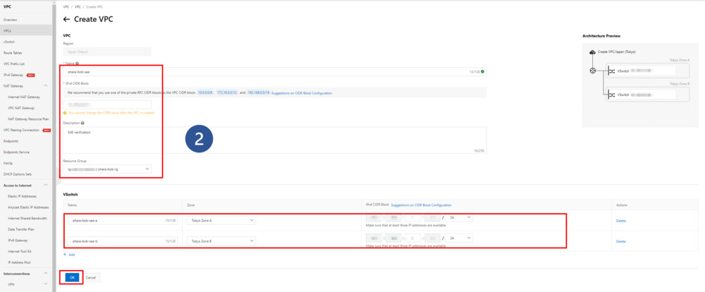Open NAT Gateway Resource Plan
The image size is (705, 292).
tap(28, 118)
